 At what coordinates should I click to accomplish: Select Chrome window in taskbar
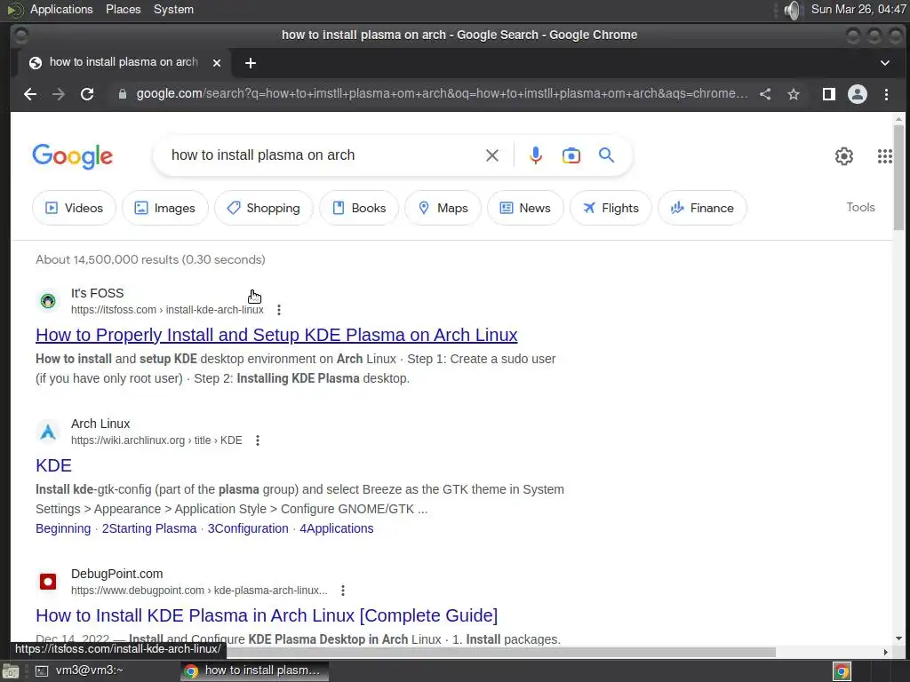(254, 670)
